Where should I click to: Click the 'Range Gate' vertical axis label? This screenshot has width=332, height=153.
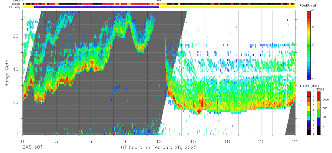(x=7, y=73)
